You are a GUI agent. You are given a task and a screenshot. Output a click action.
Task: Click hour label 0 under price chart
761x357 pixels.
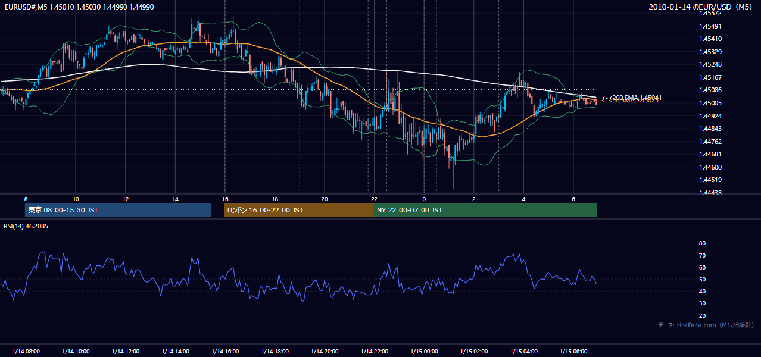point(424,199)
